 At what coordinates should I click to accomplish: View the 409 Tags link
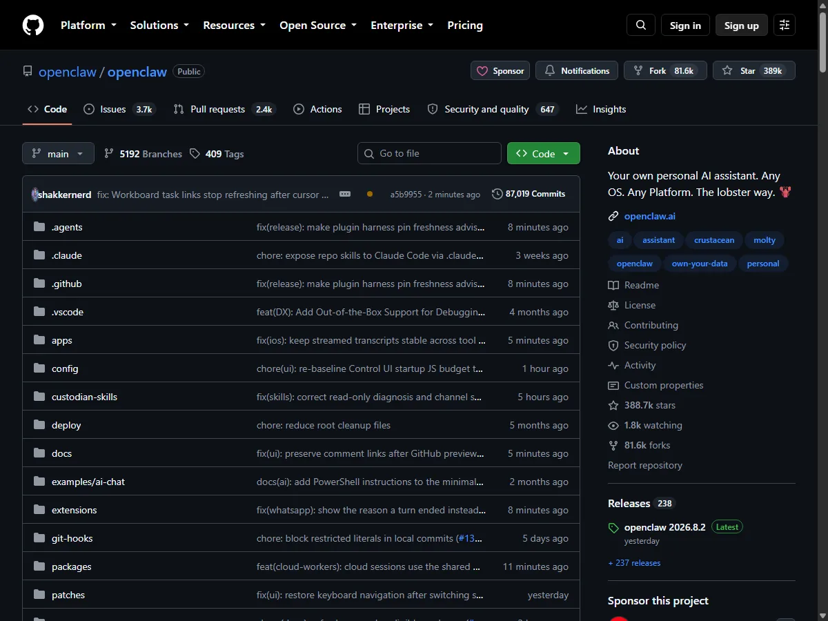[217, 153]
